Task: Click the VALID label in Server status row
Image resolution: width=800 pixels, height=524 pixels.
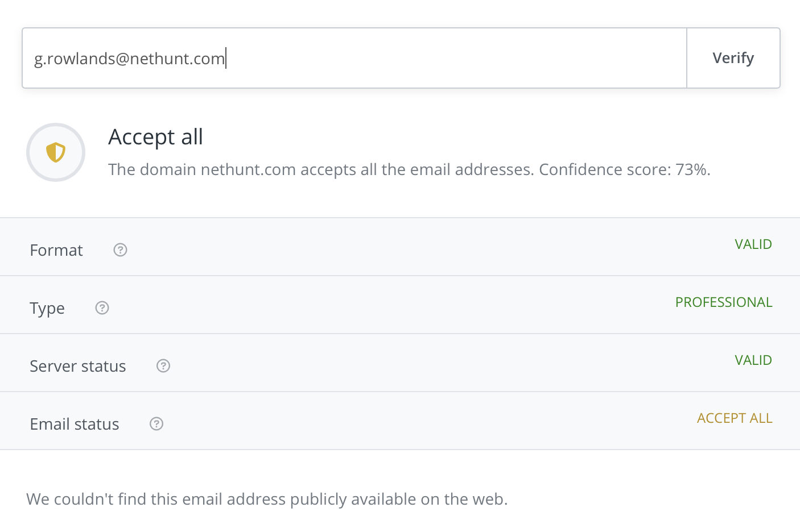Action: coord(753,360)
